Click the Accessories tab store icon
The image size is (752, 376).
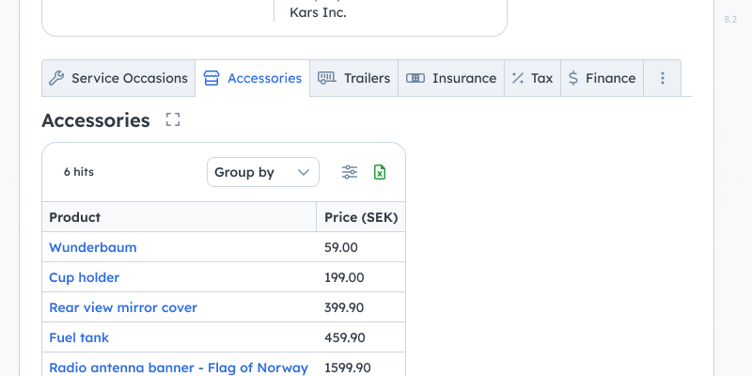pyautogui.click(x=211, y=78)
